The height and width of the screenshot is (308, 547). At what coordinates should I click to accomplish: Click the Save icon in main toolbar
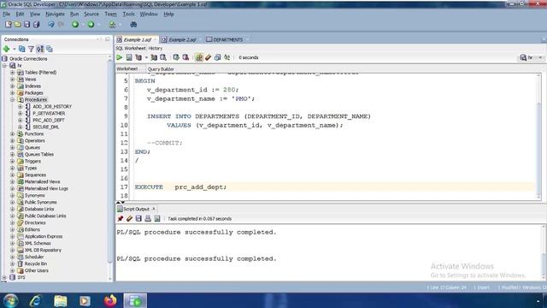[x=26, y=25]
